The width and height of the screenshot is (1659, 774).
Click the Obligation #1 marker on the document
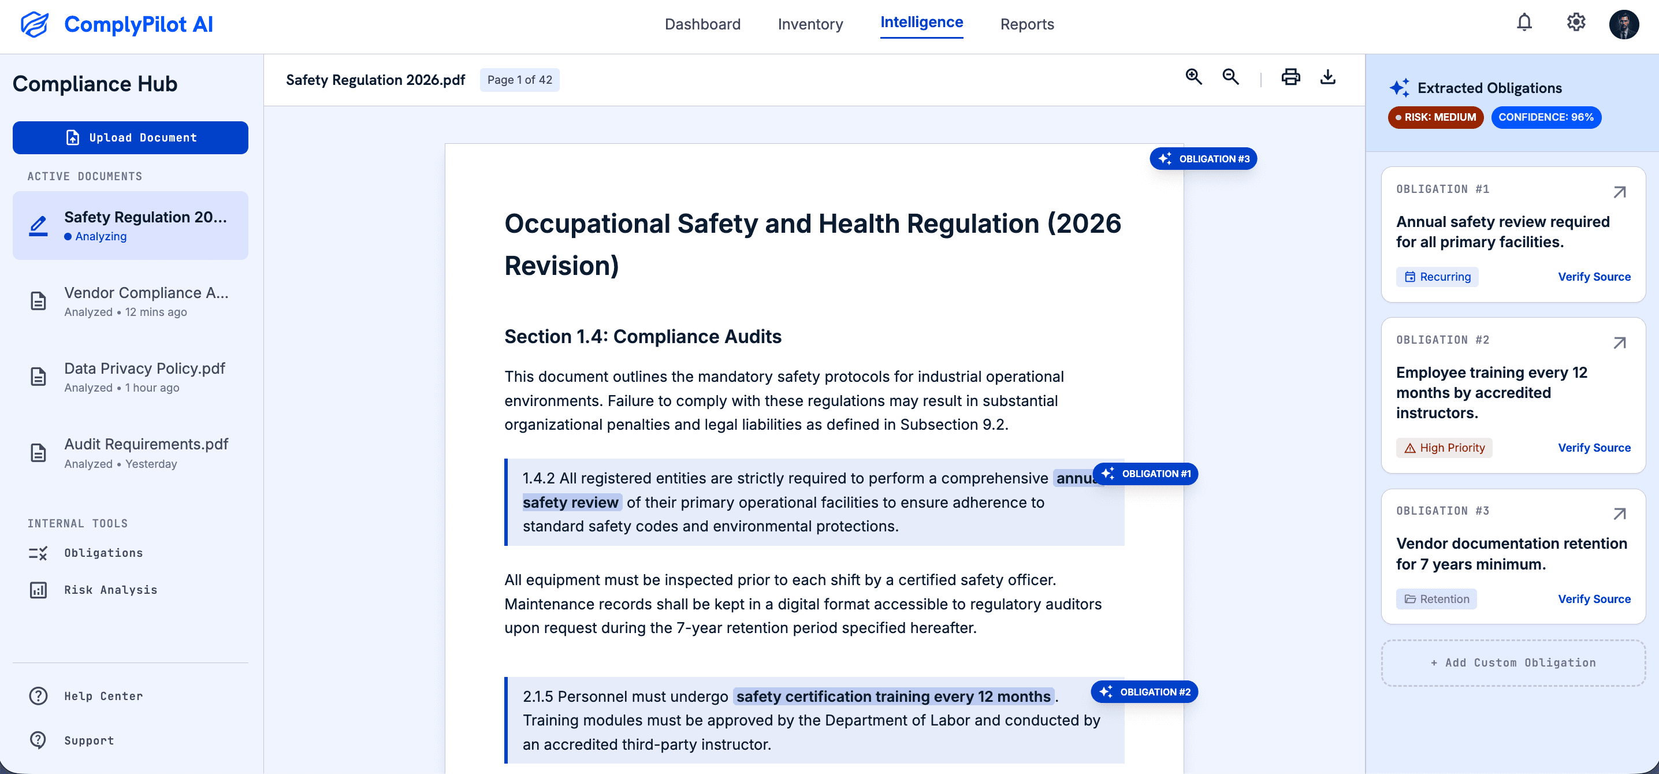point(1145,474)
